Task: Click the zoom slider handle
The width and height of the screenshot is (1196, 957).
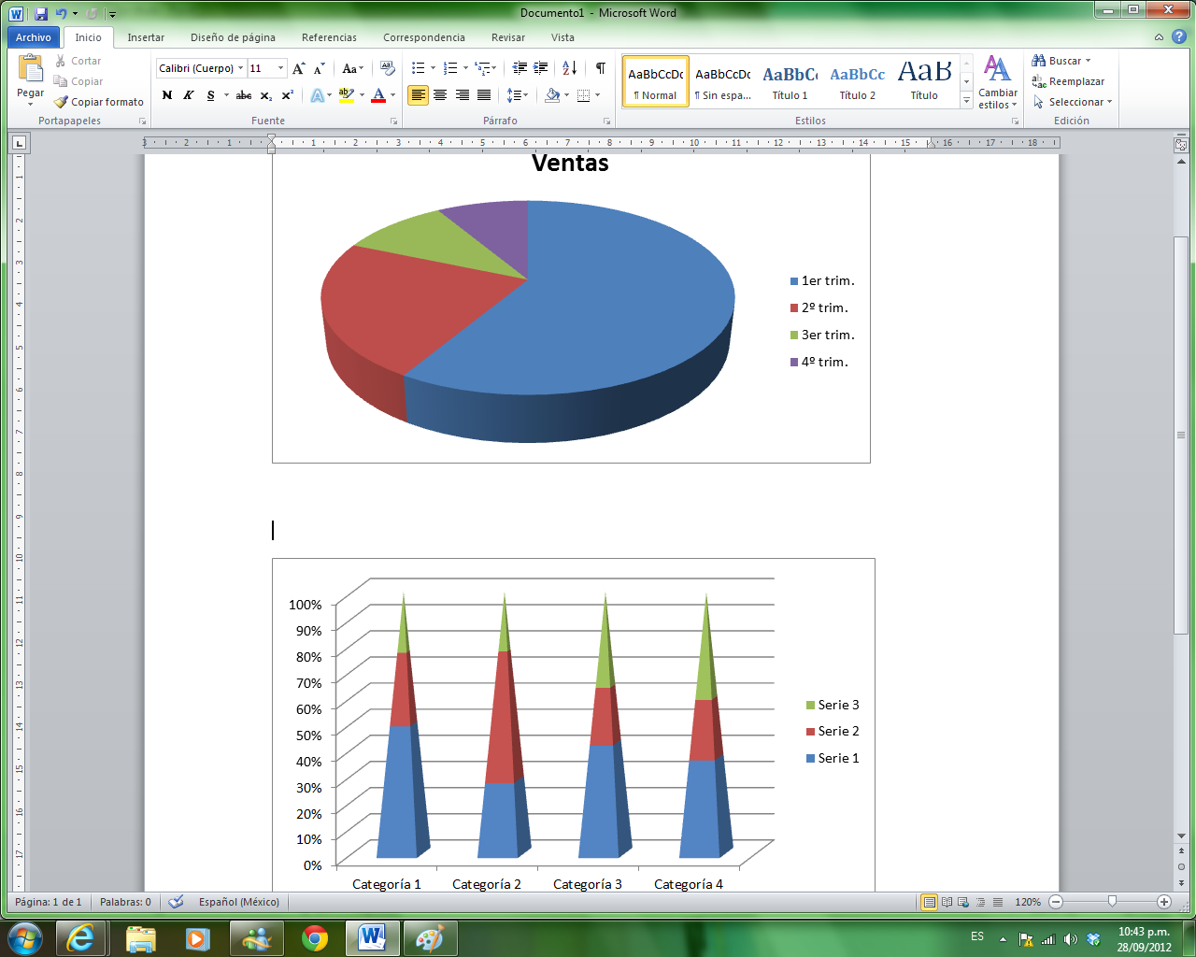Action: click(1112, 902)
